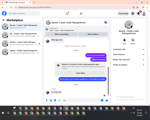Click More options button

[93, 34]
